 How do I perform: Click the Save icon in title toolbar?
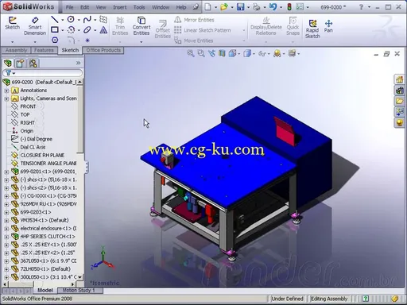pyautogui.click(x=240, y=7)
